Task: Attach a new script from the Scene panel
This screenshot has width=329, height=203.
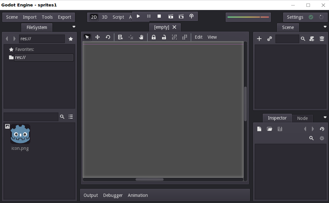Action: coord(312,38)
